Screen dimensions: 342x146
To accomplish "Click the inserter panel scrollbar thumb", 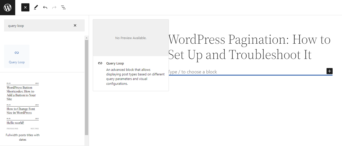I will 86,86.
